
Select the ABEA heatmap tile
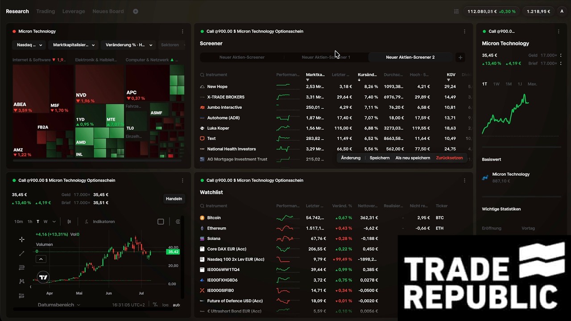click(x=30, y=89)
